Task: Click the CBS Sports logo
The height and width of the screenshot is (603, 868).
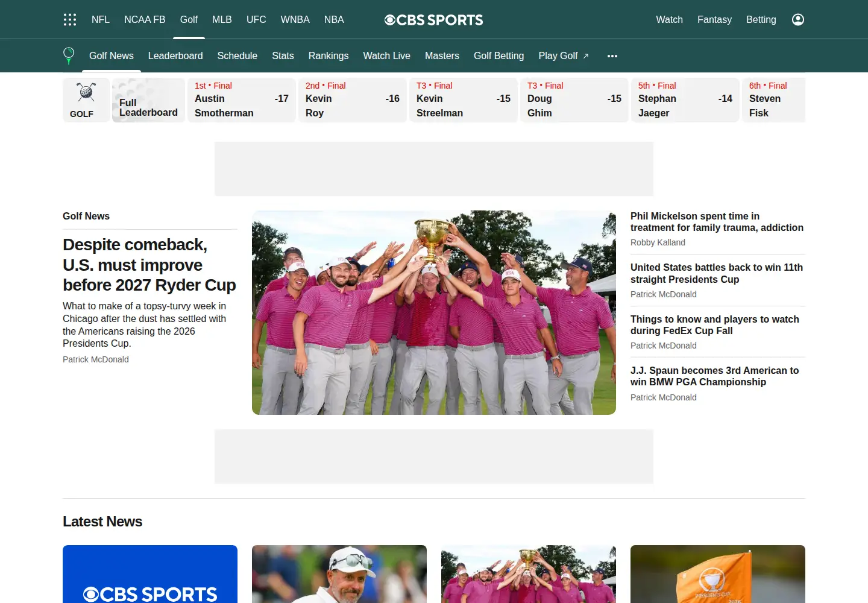Action: coord(434,20)
